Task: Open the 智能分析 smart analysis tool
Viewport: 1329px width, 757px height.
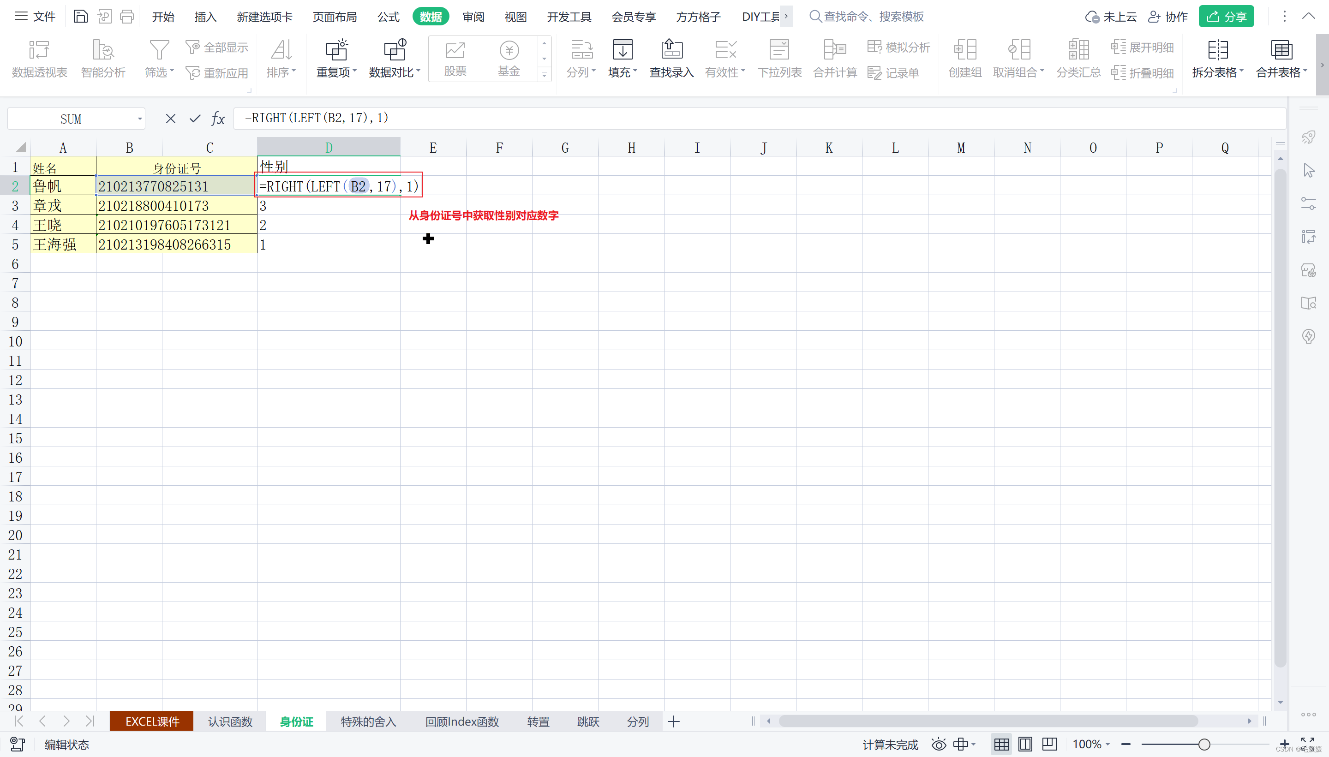Action: point(103,59)
